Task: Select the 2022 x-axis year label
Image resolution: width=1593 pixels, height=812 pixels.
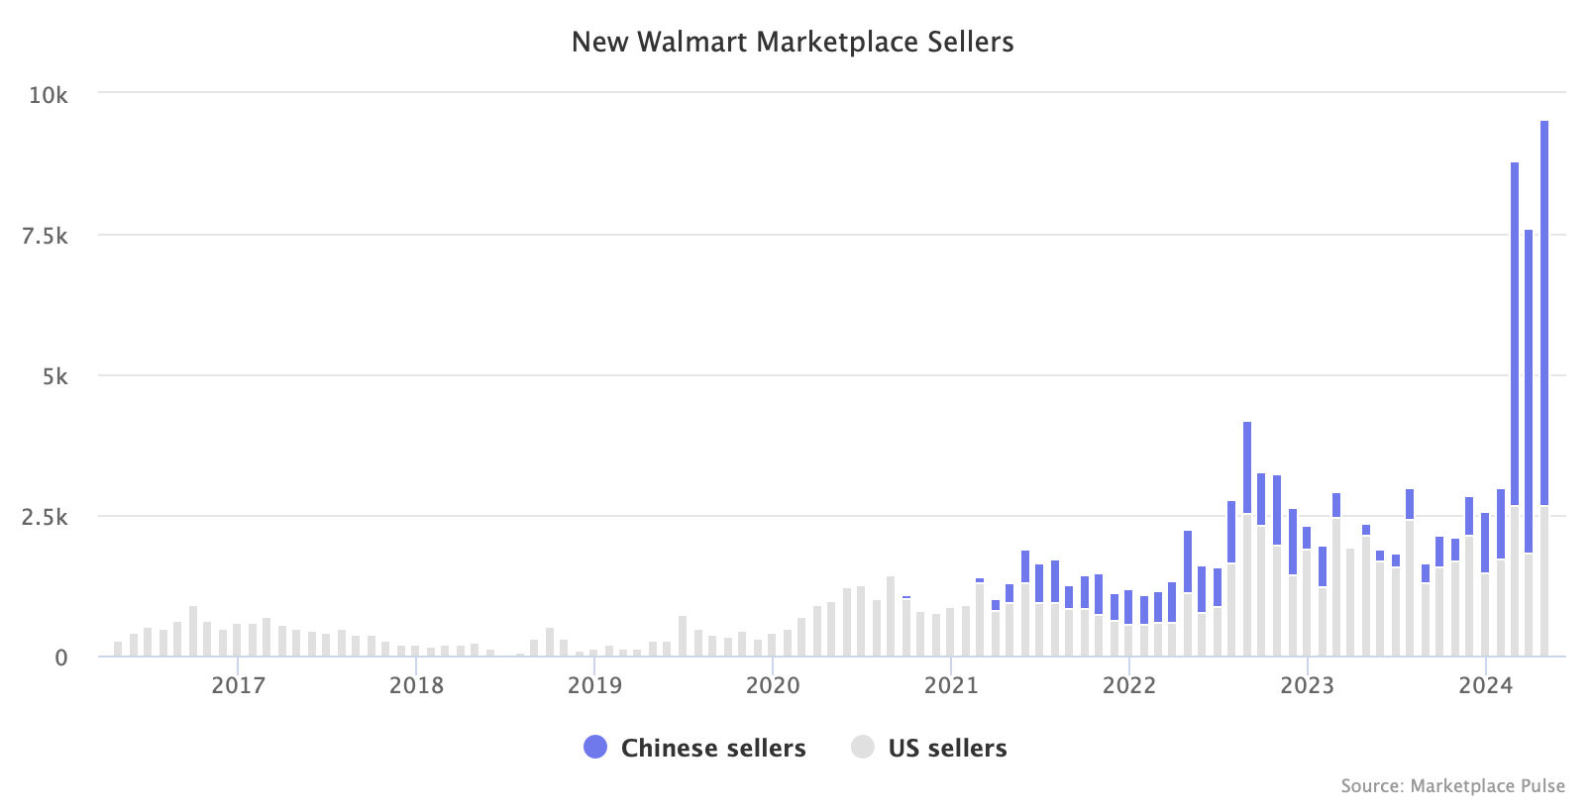Action: (1129, 685)
